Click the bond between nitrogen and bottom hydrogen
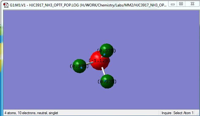Viewport: 200px width, 116px height. click(104, 71)
